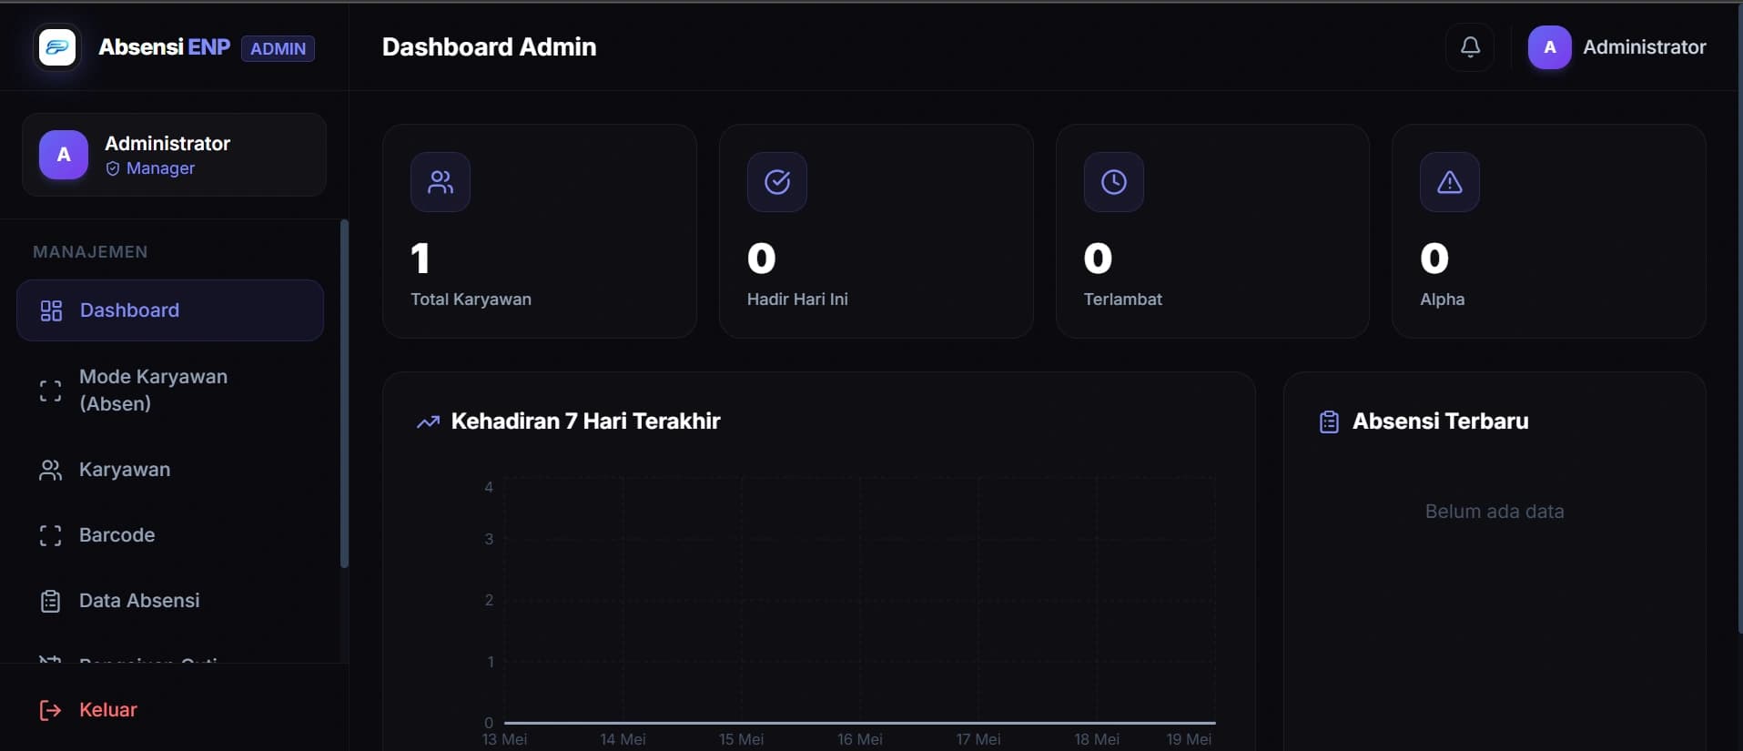Click the 17 Mei axis label
This screenshot has width=1743, height=751.
point(978,739)
